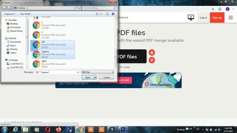The image size is (237, 133).
Task: Click the bookmark star in Chrome toolbar
Action: pos(213,9)
